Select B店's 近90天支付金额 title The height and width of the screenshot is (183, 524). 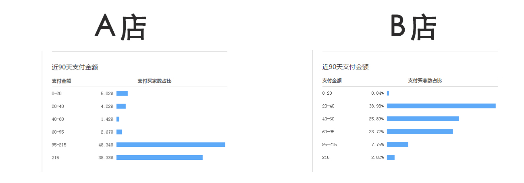[x=345, y=67]
